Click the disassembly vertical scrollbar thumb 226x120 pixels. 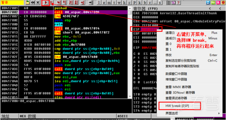(x=130, y=13)
